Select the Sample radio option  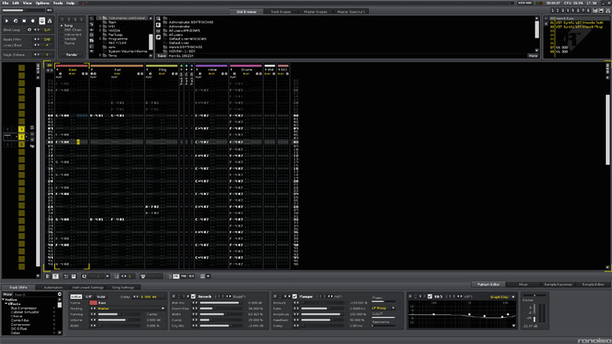(70, 39)
